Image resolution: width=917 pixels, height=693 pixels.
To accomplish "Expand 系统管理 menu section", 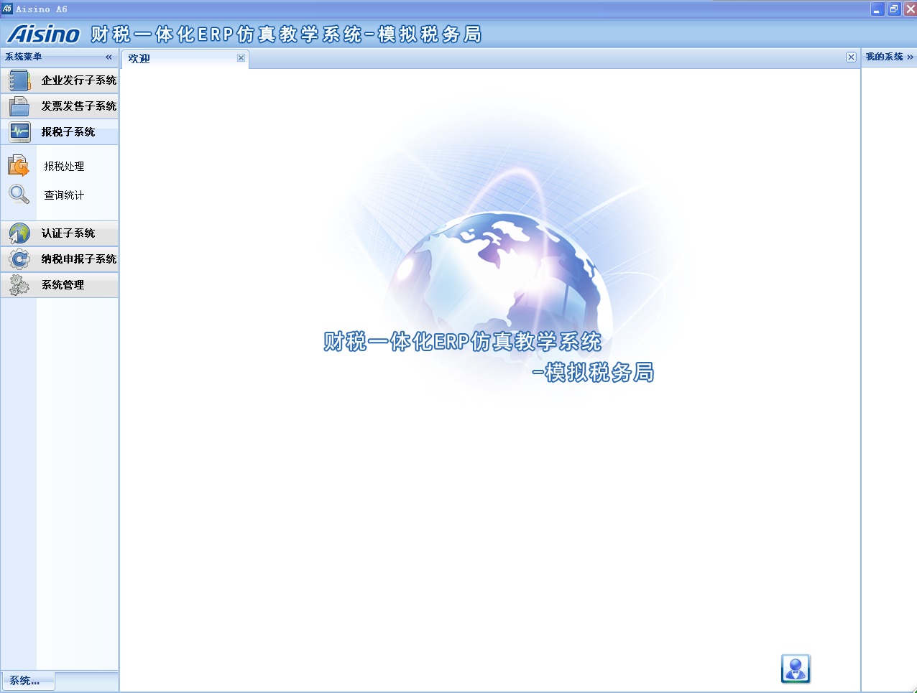I will [60, 285].
